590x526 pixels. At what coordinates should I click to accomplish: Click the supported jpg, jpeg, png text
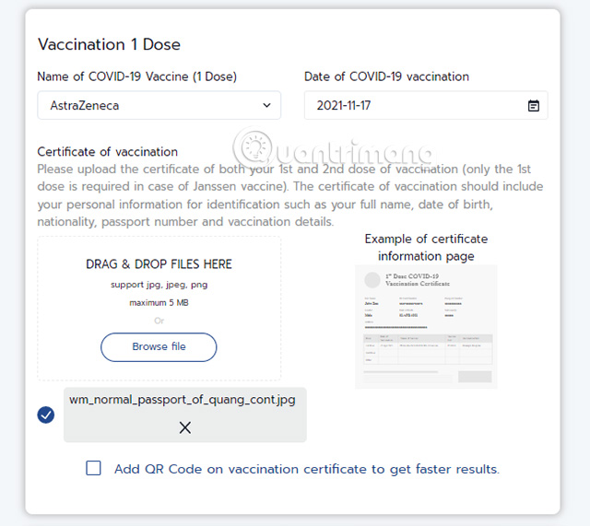(159, 285)
